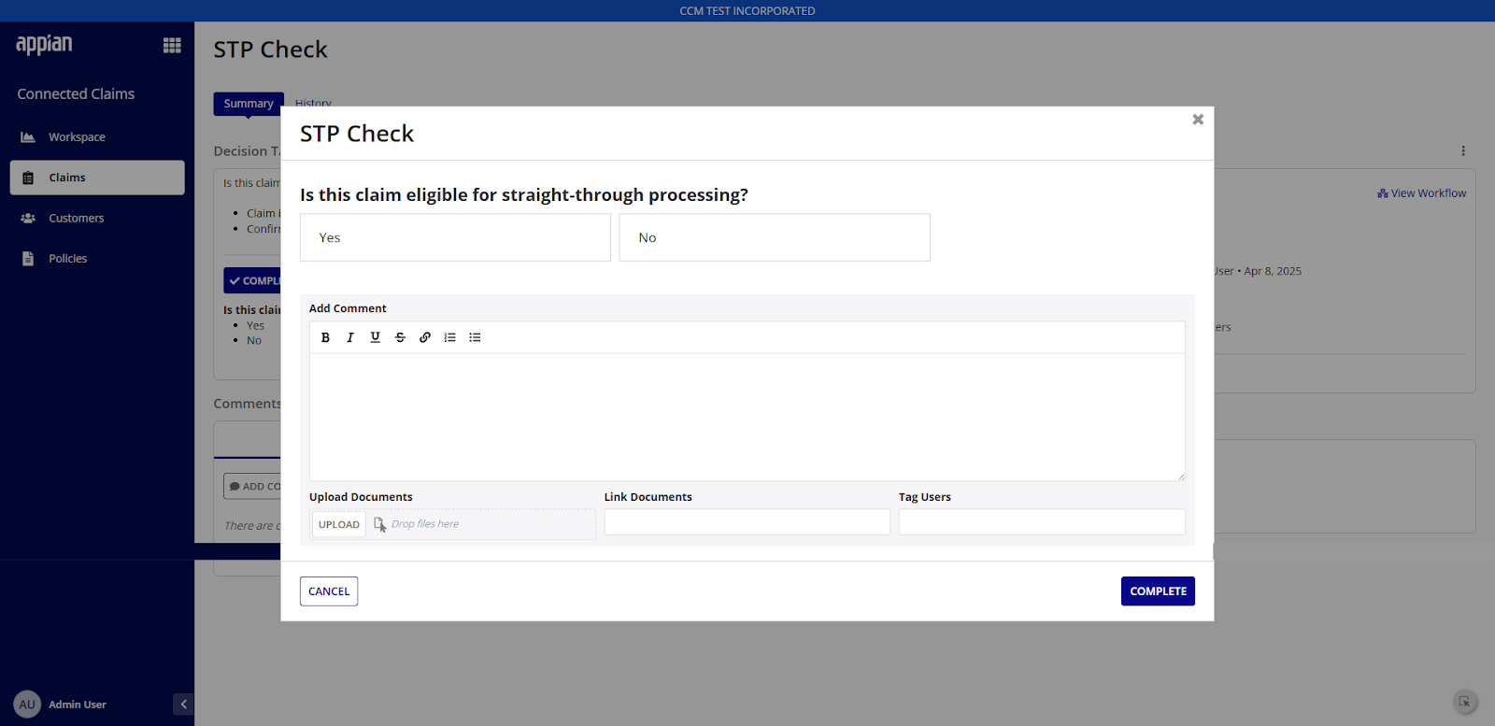
Task: Click the Appian logo
Action: click(44, 45)
